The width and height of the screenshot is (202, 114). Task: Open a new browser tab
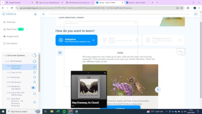tap(157, 3)
